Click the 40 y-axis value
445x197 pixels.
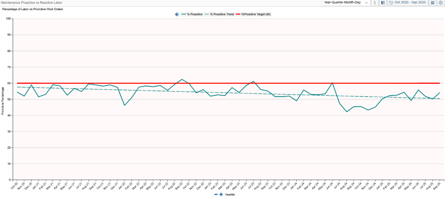pyautogui.click(x=9, y=115)
